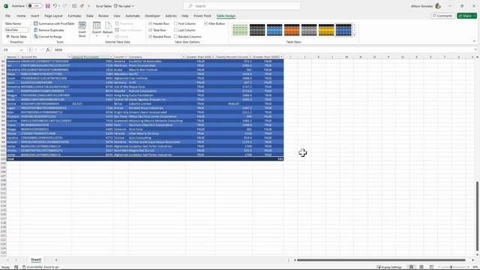
Task: Toggle the Filter Button checkbox
Action: [205, 23]
